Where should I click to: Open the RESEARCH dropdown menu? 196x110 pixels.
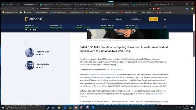[138, 19]
